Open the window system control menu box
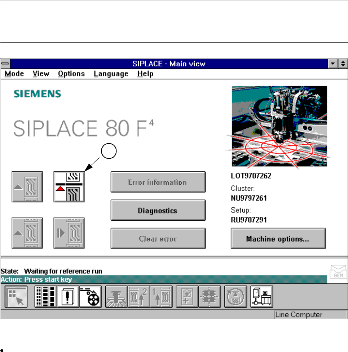The width and height of the screenshot is (348, 352). coord(5,63)
